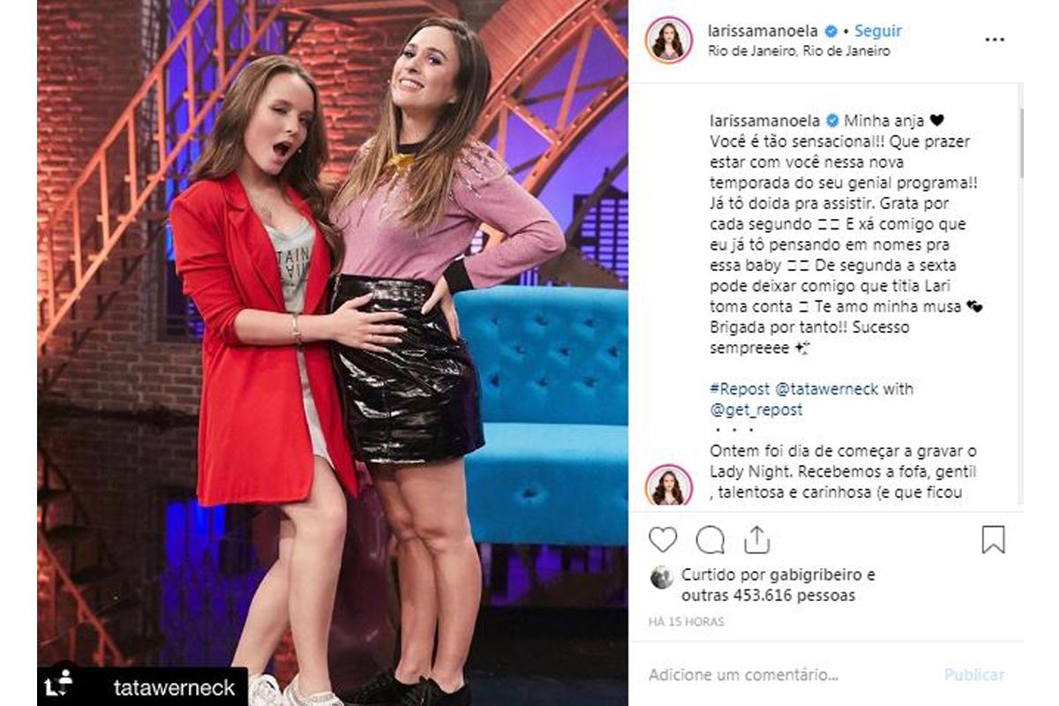Open the Rio de Janeiro location link

coord(799,50)
